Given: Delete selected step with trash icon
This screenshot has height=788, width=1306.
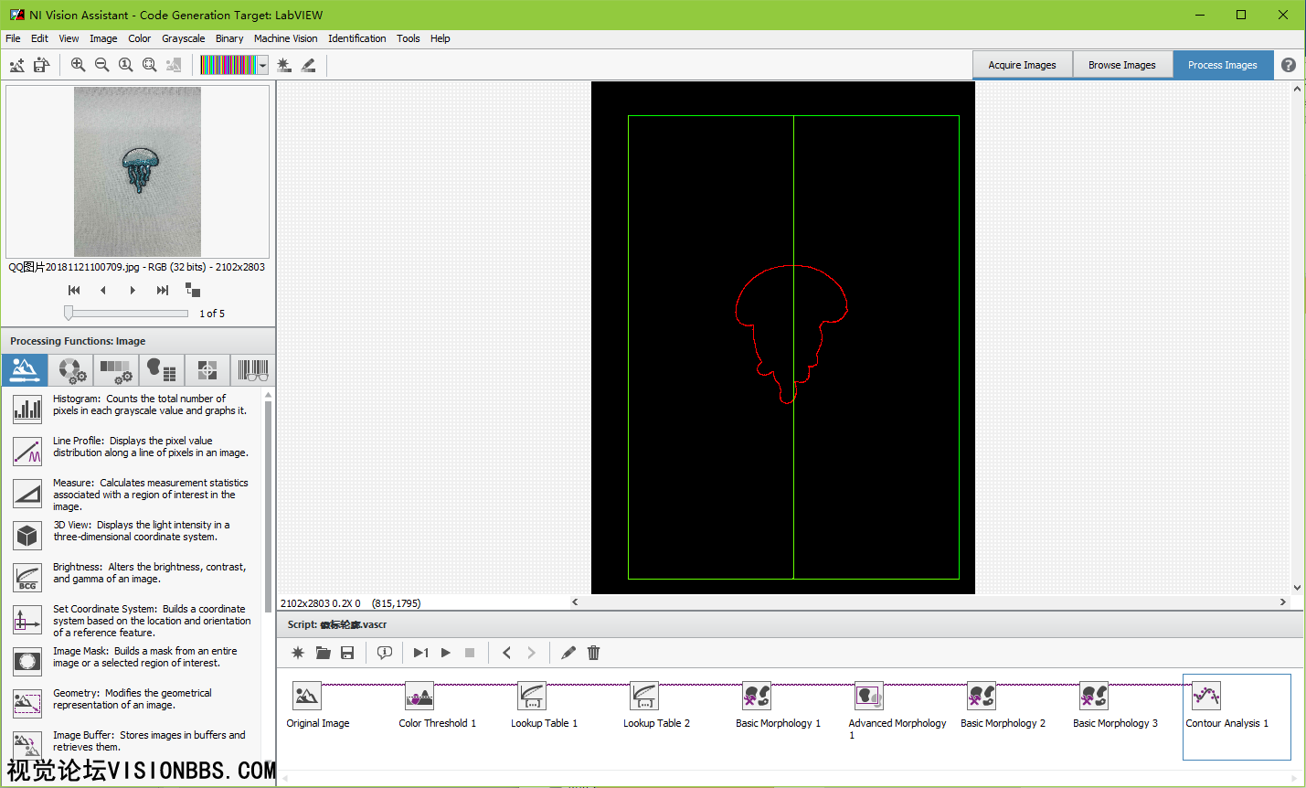Looking at the screenshot, I should pyautogui.click(x=593, y=653).
